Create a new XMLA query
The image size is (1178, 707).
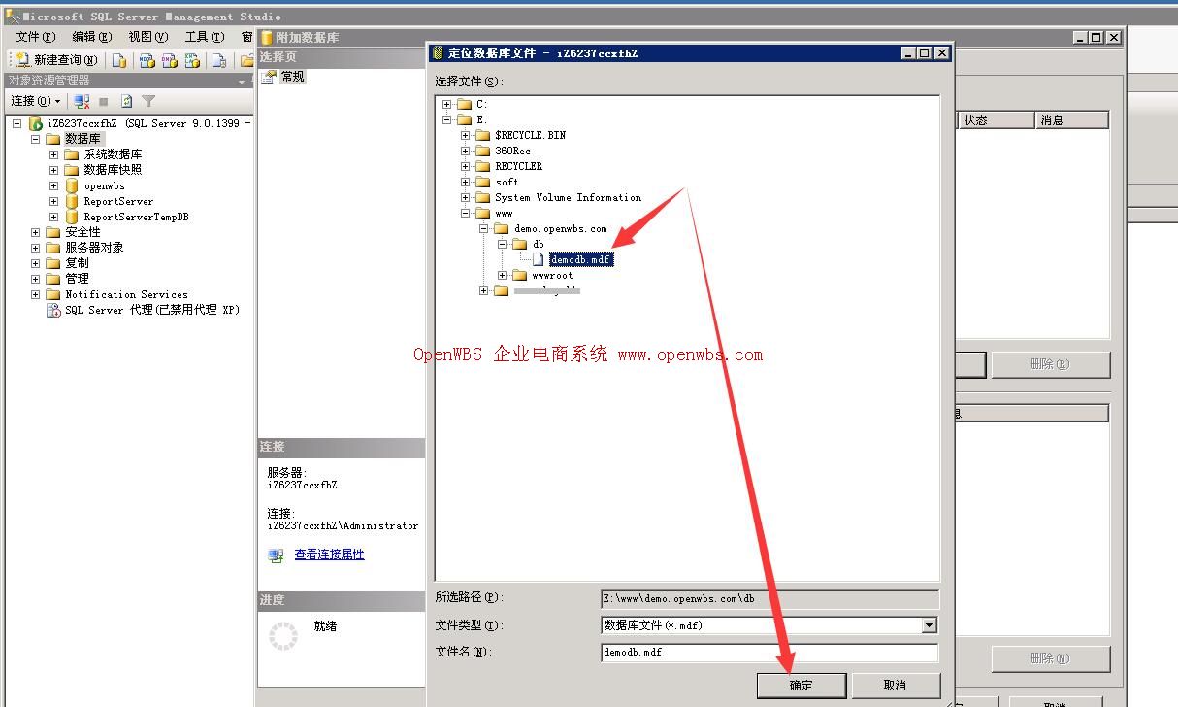click(192, 60)
